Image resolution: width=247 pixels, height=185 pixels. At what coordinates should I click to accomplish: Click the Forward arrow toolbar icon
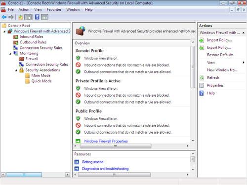(11, 17)
